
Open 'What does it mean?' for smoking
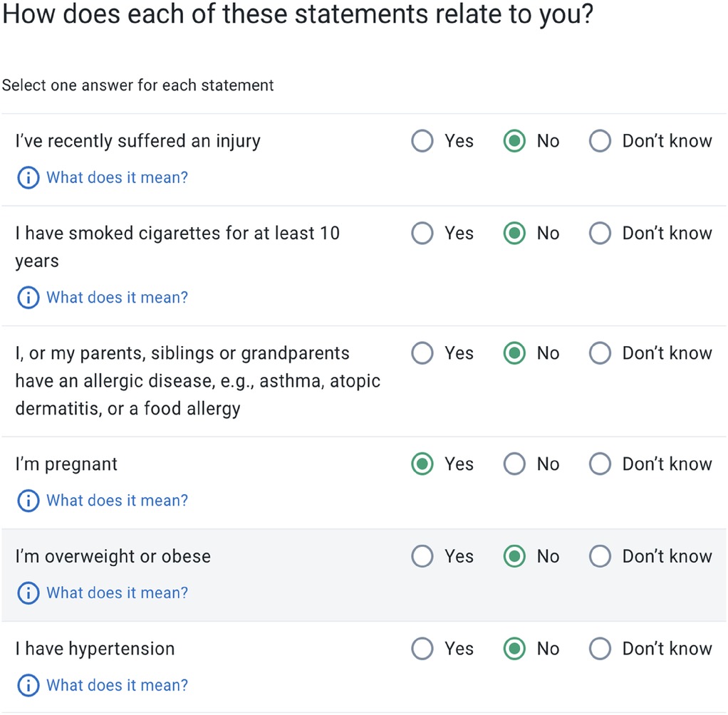(x=117, y=298)
